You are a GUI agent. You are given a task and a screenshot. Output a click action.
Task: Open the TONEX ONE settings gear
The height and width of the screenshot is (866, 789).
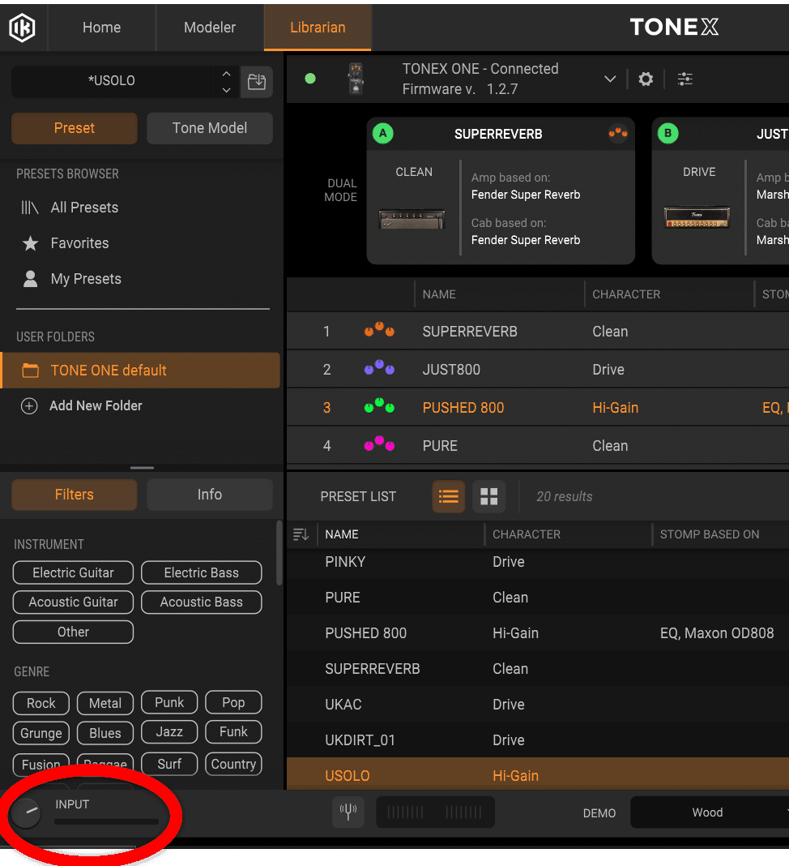[x=644, y=79]
